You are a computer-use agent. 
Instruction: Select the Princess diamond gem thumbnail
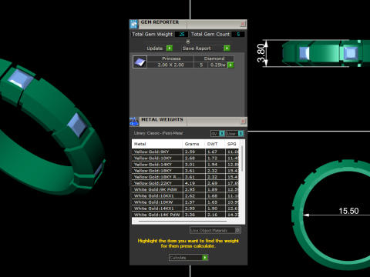point(140,62)
